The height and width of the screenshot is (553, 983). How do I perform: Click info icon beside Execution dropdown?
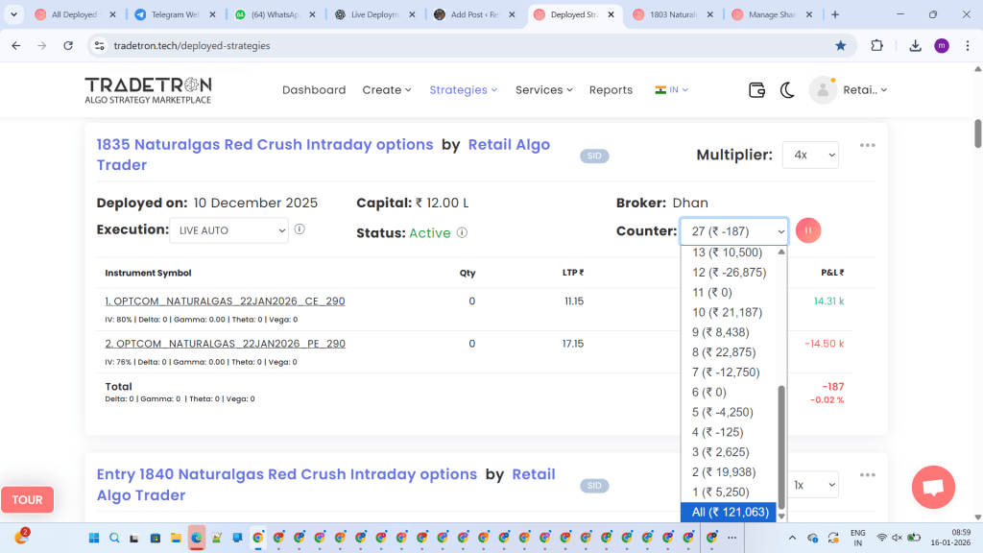coord(300,230)
